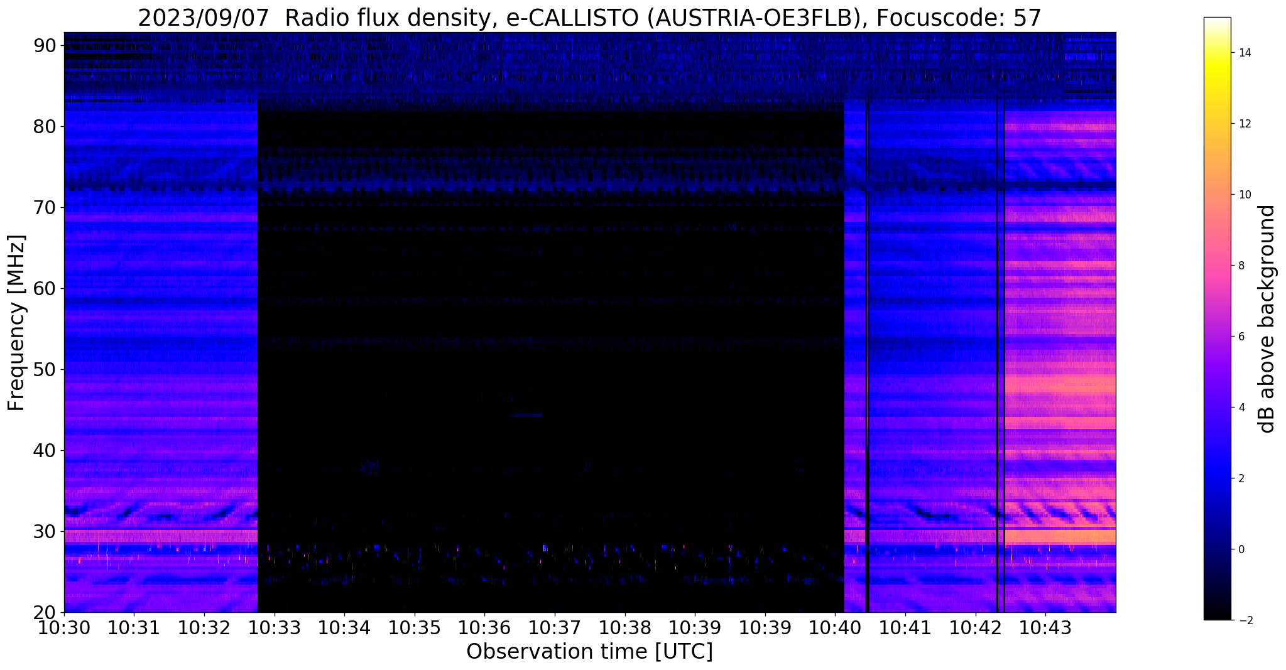Select the 90 MHz frequency tick label
Image resolution: width=1286 pixels, height=670 pixels.
45,45
